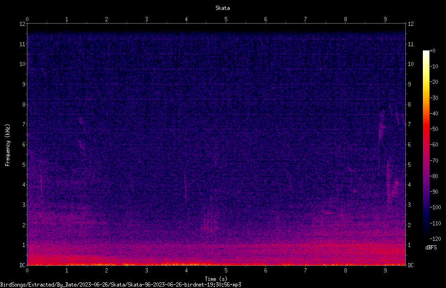This screenshot has height=288, width=446.
Task: Click the Skata-96 mp3 file path text
Action: (x=120, y=285)
